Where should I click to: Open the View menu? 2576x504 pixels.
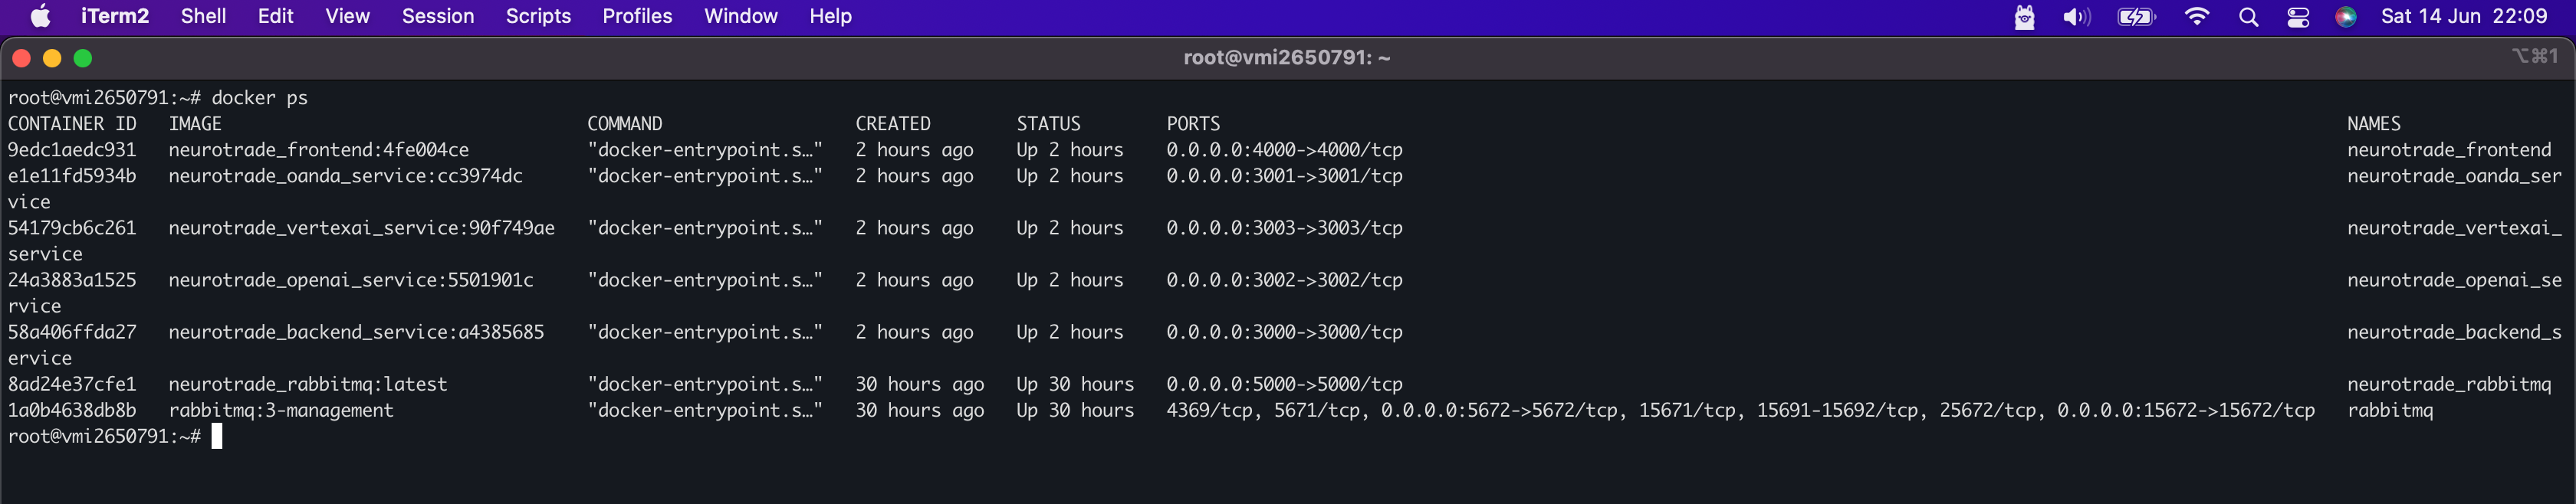tap(347, 16)
